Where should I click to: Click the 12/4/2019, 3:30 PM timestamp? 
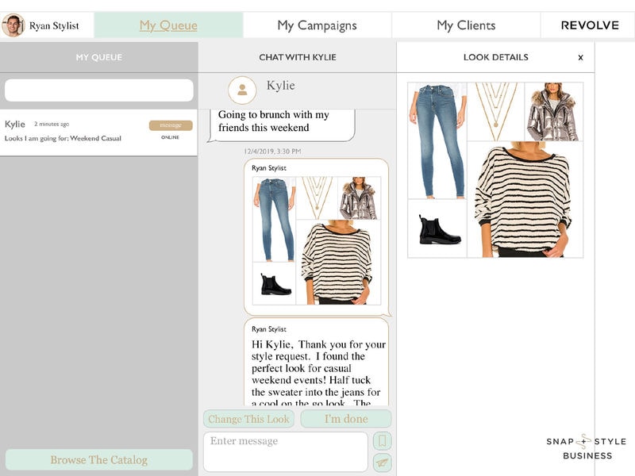point(272,152)
